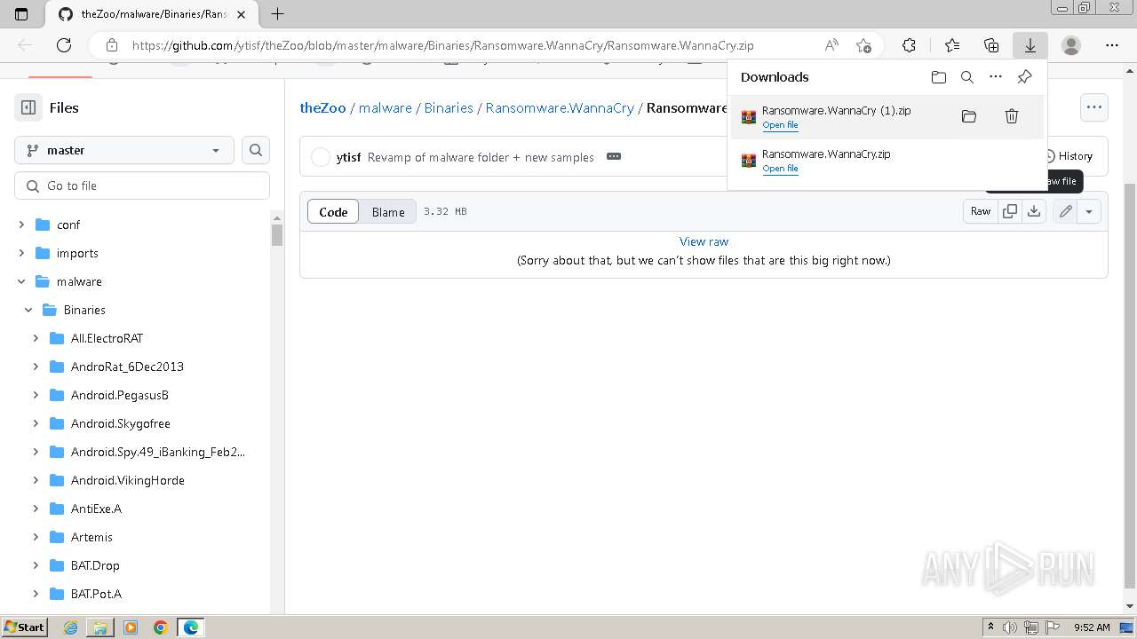Viewport: 1137px width, 639px height.
Task: Open edit options dropdown arrow
Action: tap(1089, 211)
